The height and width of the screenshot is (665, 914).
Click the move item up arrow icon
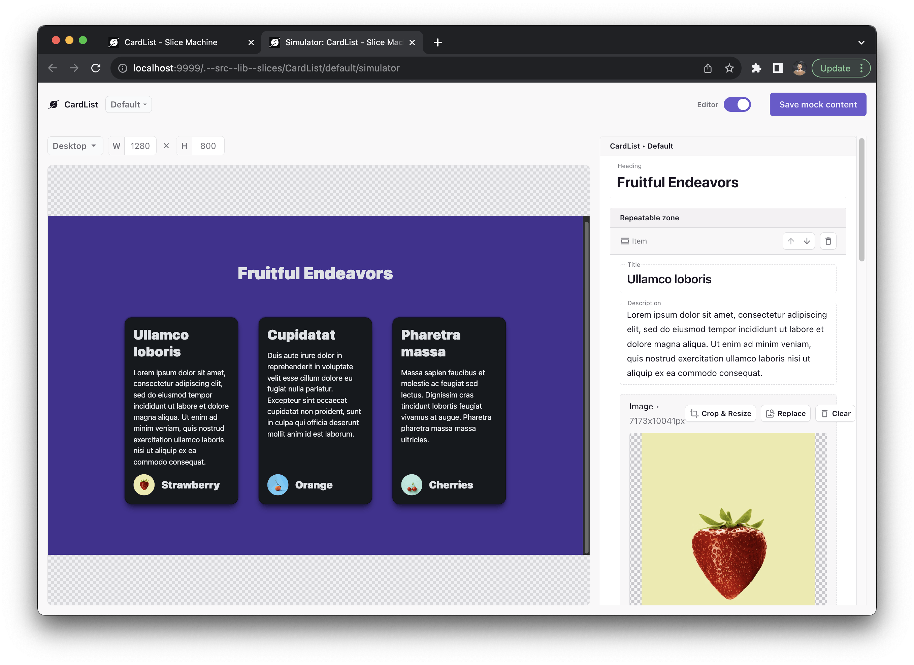pos(790,241)
